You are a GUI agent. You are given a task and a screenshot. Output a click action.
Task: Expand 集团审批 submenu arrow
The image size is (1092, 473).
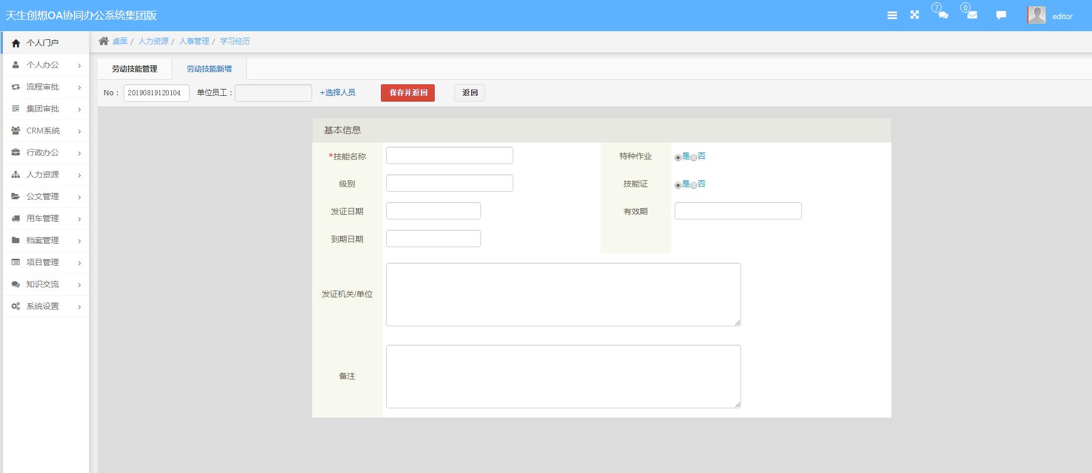[x=79, y=109]
